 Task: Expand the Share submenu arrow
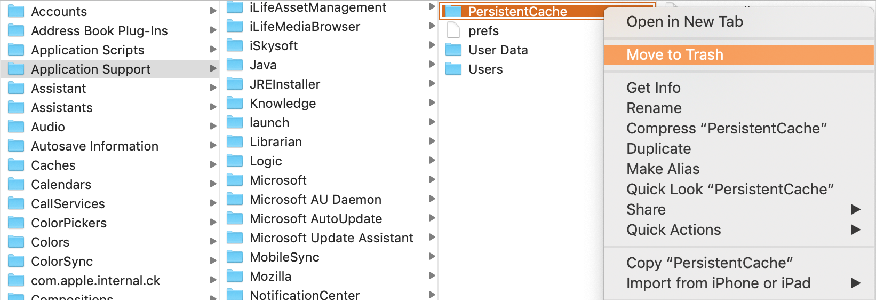856,209
